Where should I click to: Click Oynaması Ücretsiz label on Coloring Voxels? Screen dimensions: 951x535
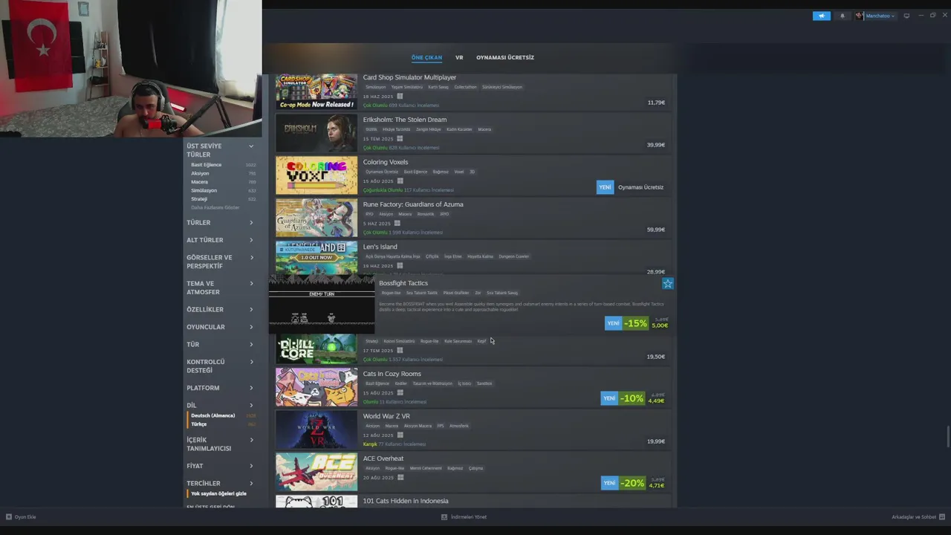click(640, 187)
